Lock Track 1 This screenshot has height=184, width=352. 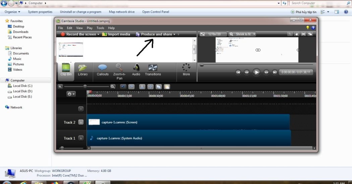coord(81,138)
